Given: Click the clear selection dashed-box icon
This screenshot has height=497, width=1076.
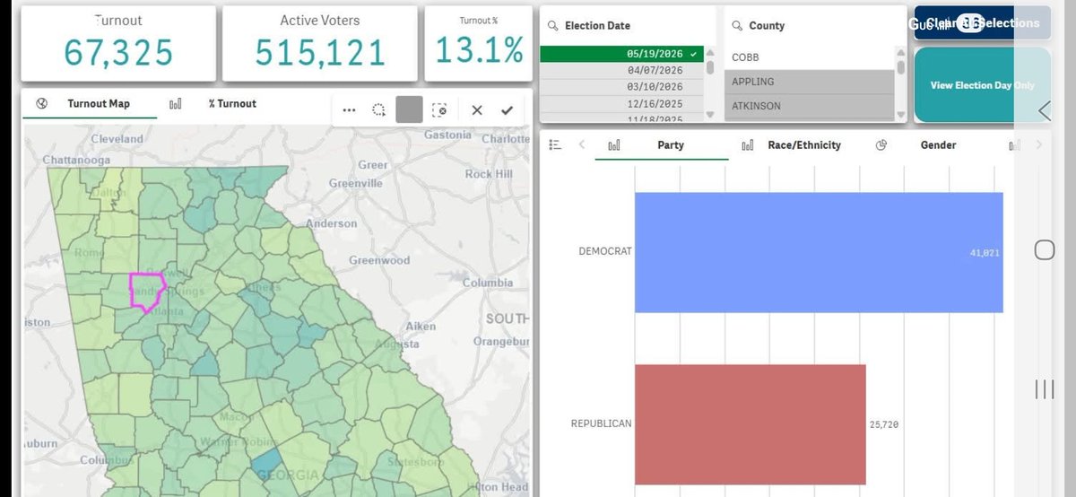Looking at the screenshot, I should (x=438, y=110).
